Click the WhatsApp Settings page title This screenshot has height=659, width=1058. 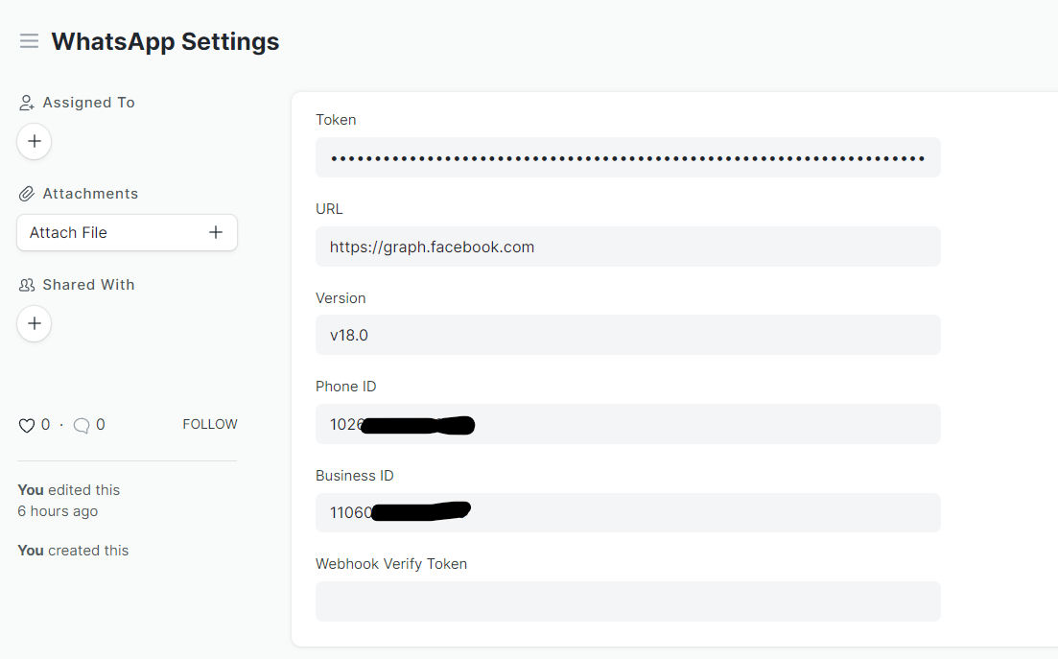pyautogui.click(x=165, y=41)
